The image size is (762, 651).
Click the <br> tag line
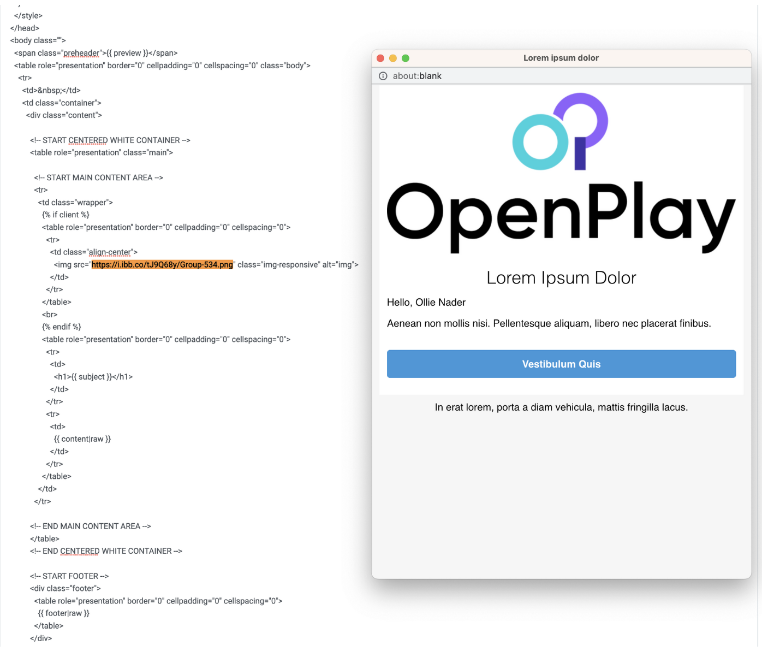(50, 315)
